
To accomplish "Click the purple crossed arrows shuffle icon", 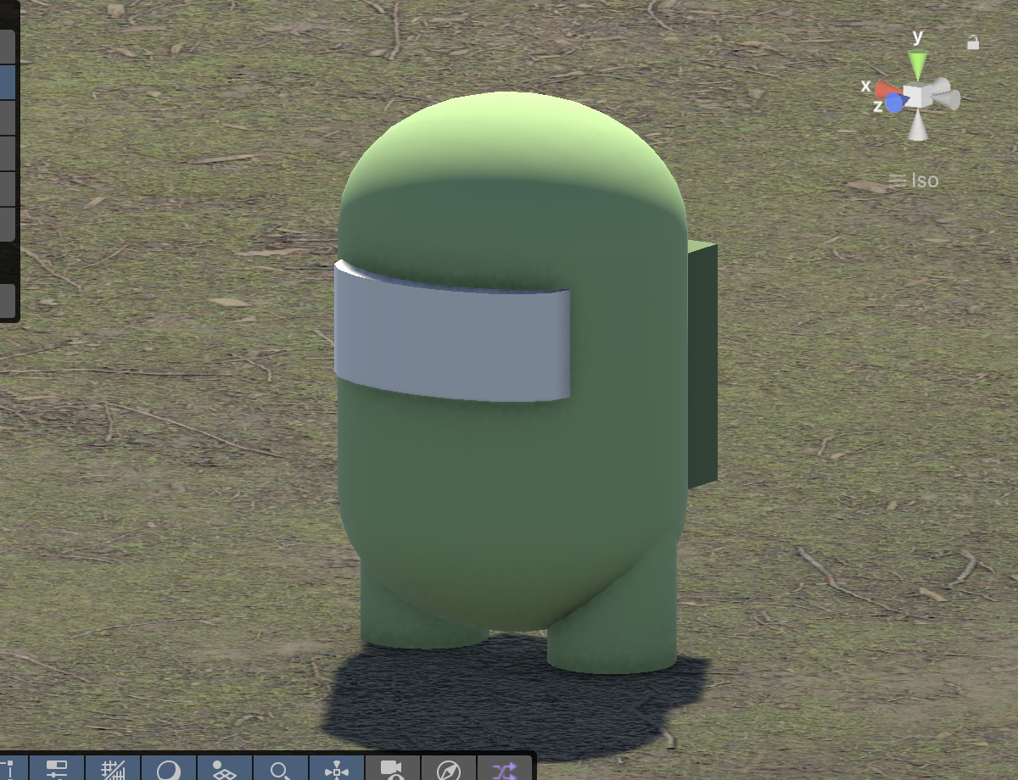I will click(504, 769).
